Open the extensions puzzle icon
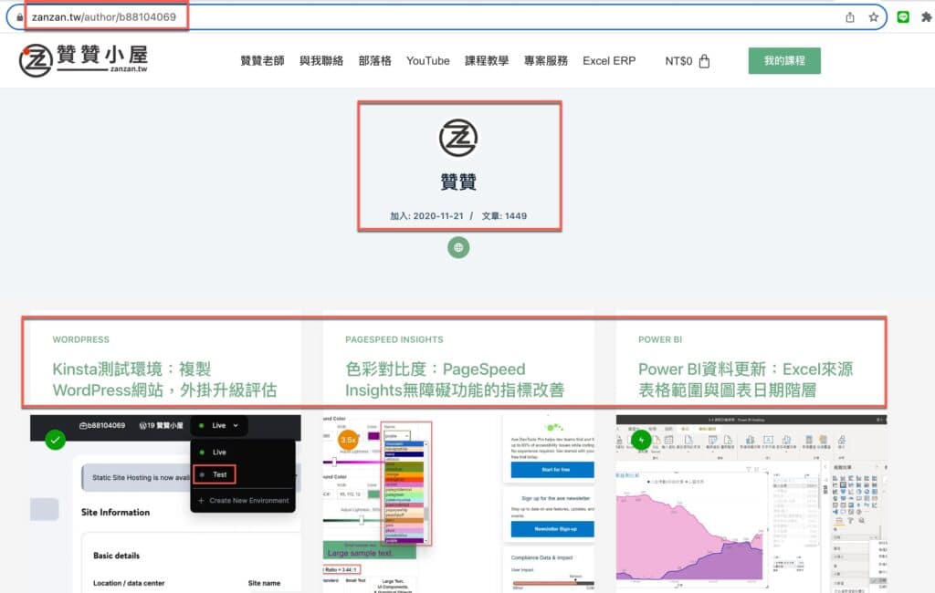935x593 pixels. tap(926, 17)
